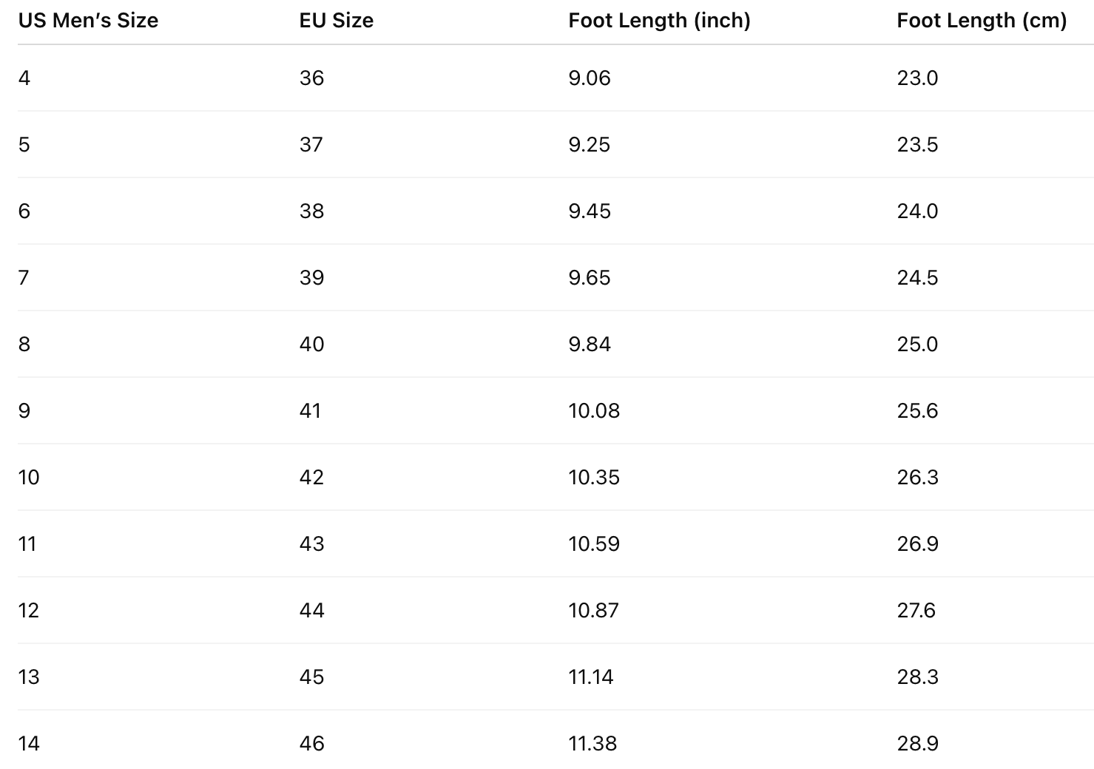Screen dimensions: 1094x769
Task: Click the EU size 39 cell
Action: click(x=311, y=278)
